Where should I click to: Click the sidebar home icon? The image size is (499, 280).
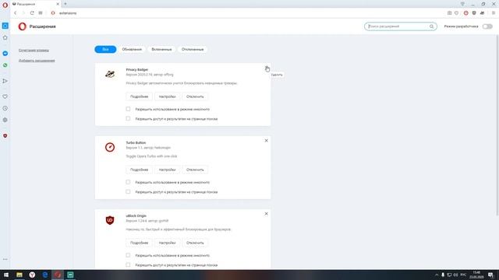5,37
